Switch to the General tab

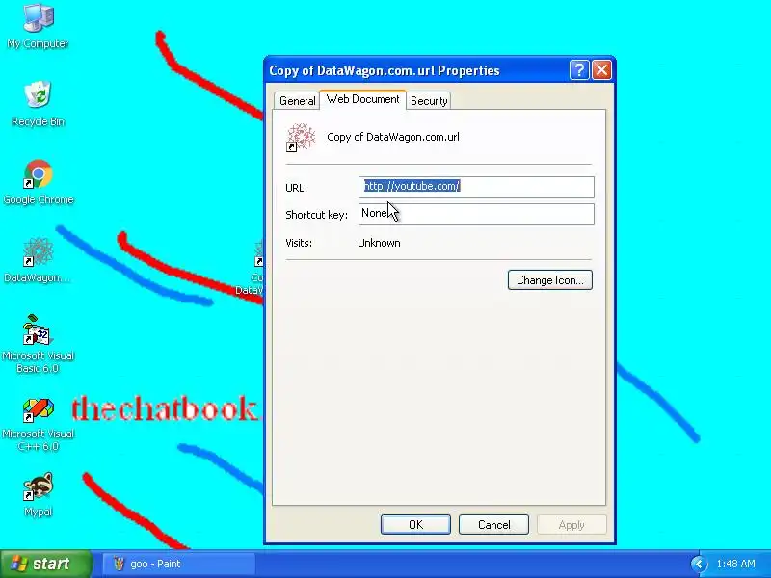(297, 101)
